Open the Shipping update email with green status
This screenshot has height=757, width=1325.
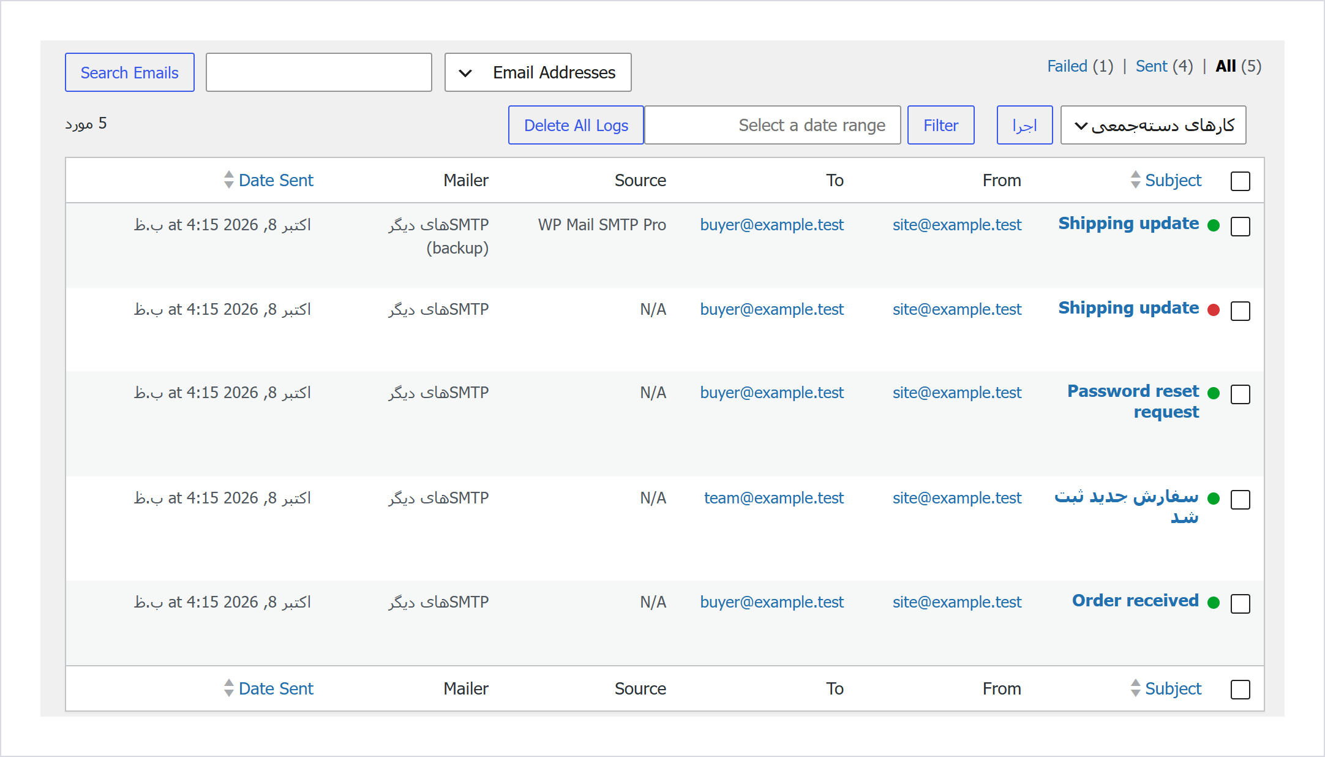tap(1128, 224)
